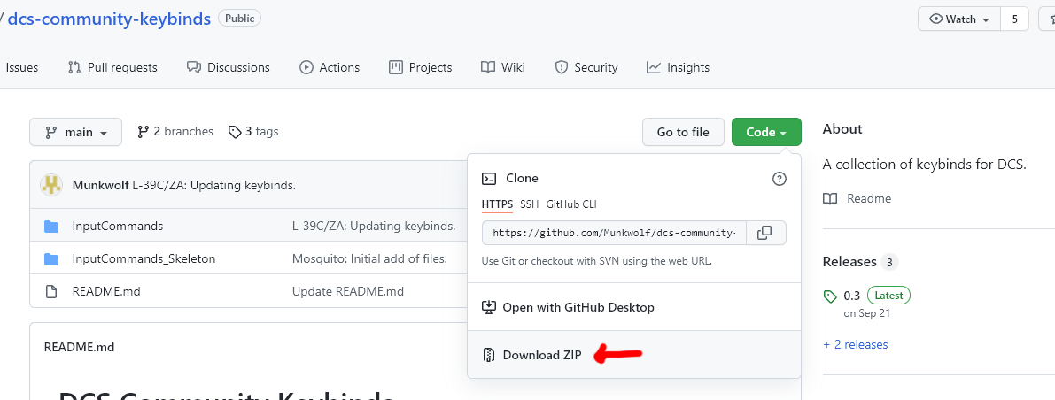Click the branch icon in main selector
The image size is (1055, 400).
(51, 132)
